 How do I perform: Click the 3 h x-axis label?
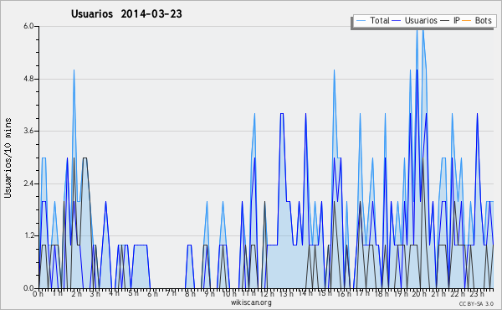(95, 293)
